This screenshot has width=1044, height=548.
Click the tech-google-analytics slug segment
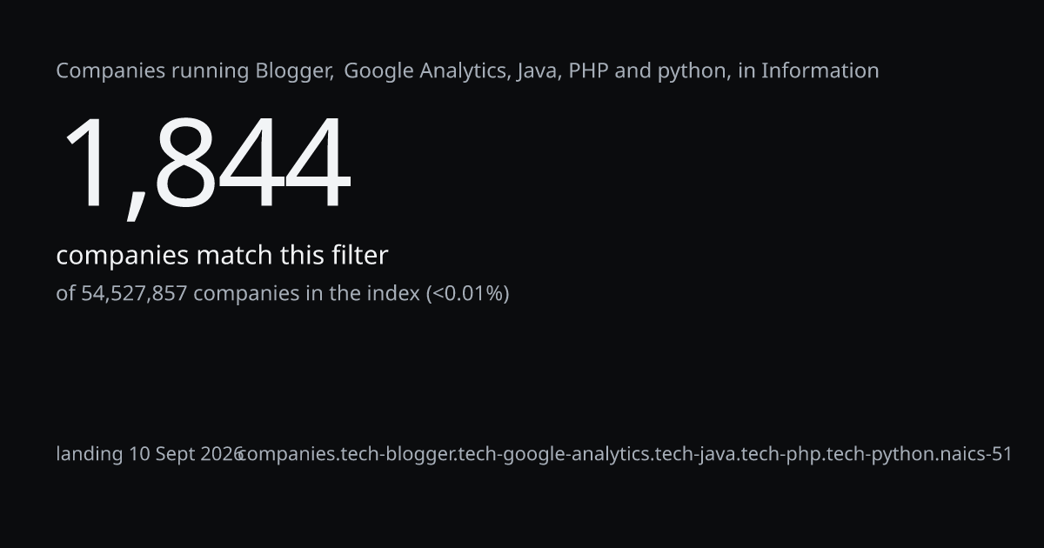pos(552,454)
